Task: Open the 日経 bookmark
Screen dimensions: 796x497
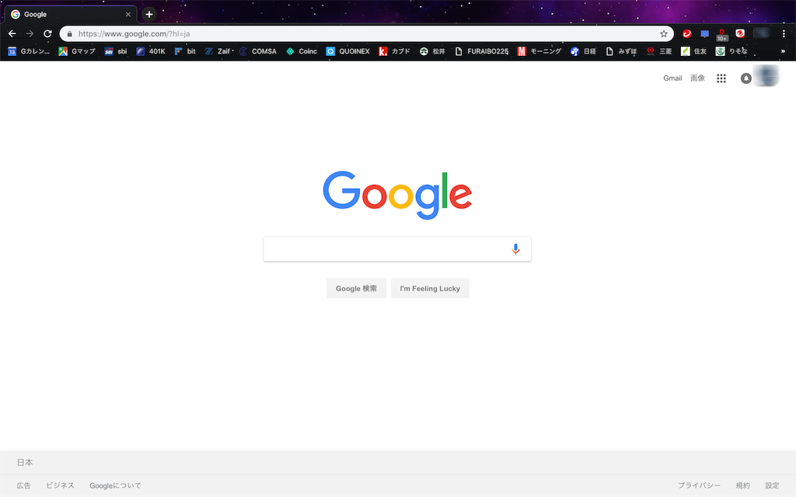Action: pyautogui.click(x=583, y=51)
